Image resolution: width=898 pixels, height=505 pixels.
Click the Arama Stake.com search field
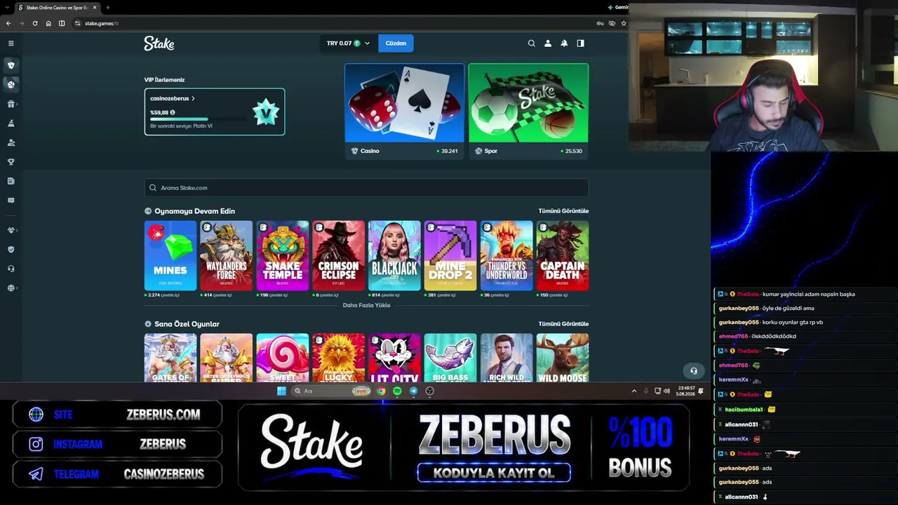[366, 188]
